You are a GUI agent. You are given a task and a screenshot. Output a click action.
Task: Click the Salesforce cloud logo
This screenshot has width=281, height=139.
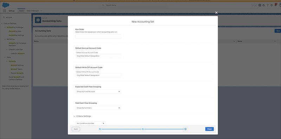click(6, 5)
